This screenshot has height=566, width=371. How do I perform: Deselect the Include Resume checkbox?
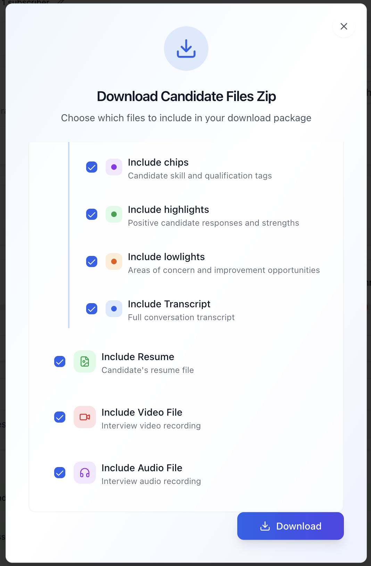pos(60,361)
